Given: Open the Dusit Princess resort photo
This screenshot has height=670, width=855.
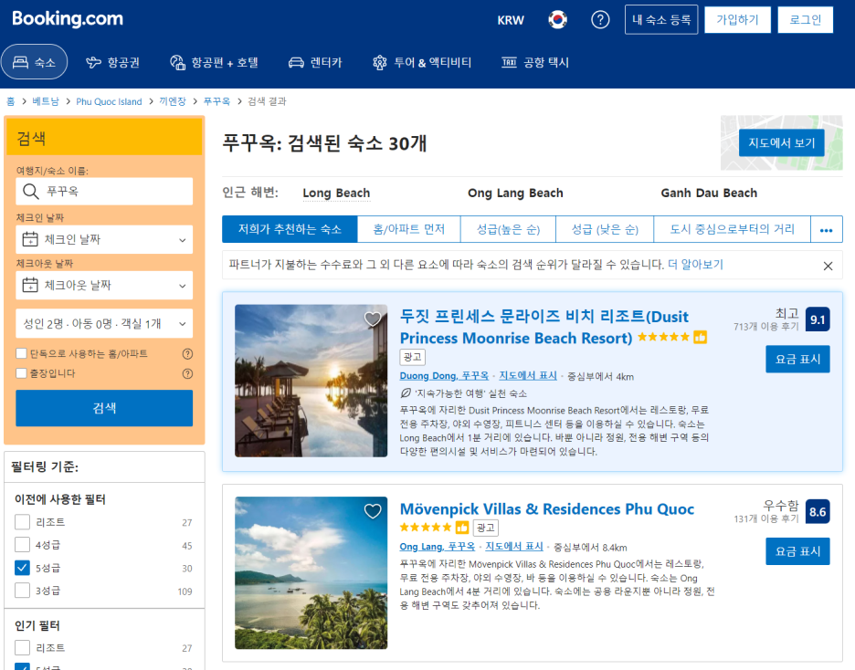Looking at the screenshot, I should pos(311,381).
